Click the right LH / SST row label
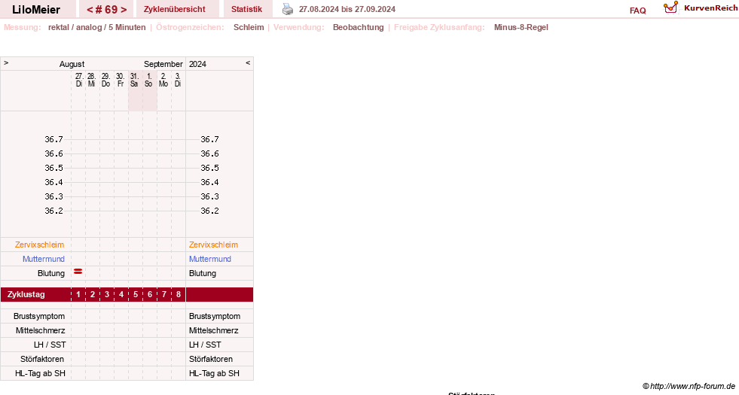This screenshot has width=739, height=395. coord(205,345)
